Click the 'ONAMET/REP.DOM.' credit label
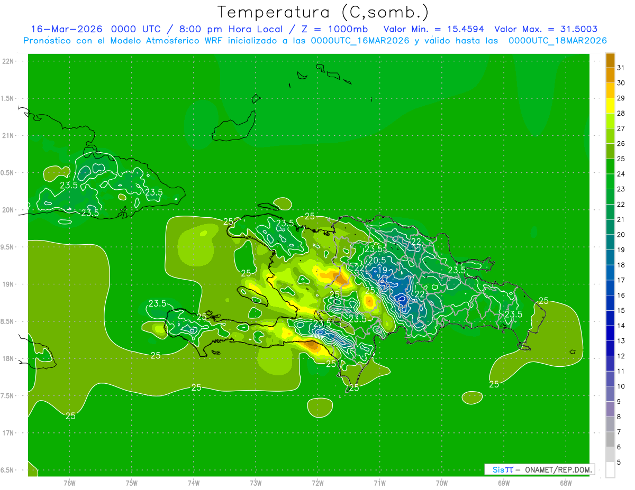The width and height of the screenshot is (635, 490). 558,469
